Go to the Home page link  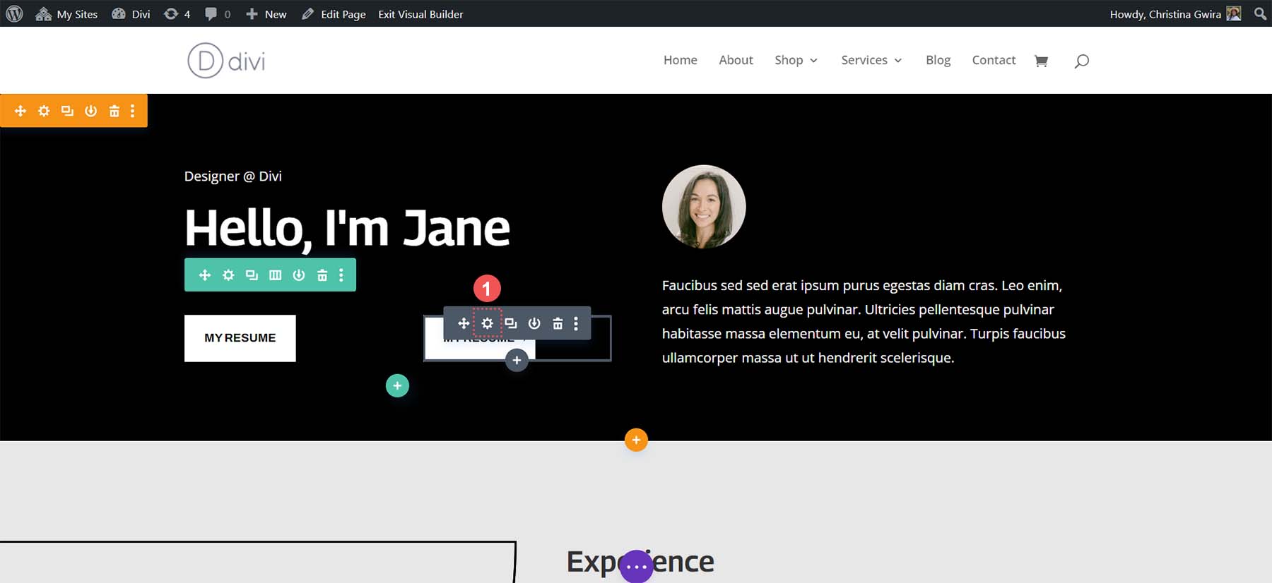[680, 60]
